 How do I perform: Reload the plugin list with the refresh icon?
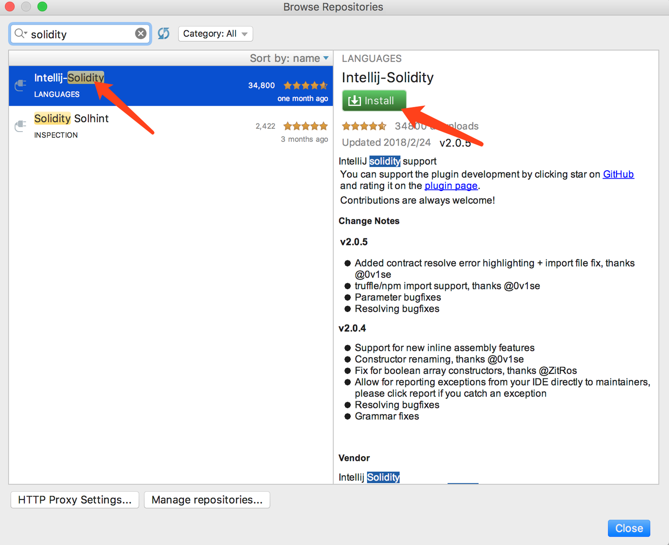tap(164, 33)
